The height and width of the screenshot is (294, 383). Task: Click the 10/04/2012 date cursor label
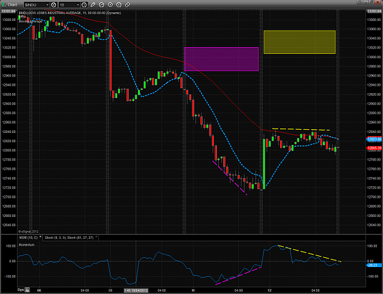point(136,290)
